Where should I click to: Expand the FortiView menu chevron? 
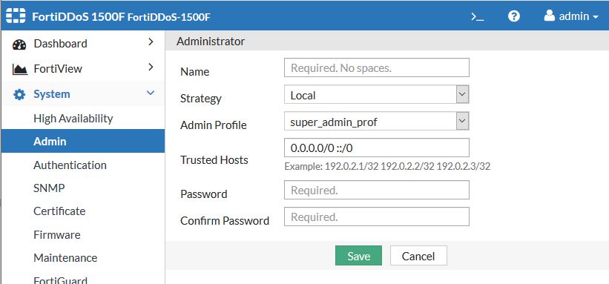151,67
